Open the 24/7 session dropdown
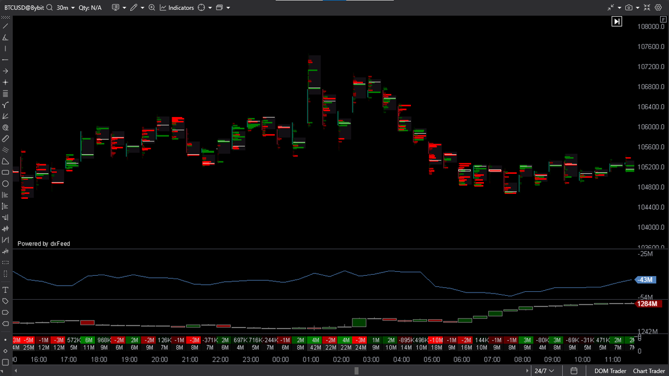The width and height of the screenshot is (669, 376). [545, 370]
